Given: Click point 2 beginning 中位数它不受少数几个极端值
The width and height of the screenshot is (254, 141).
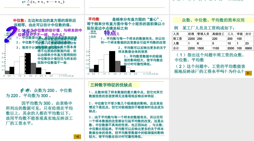Looking at the screenshot, I should pyautogui.click(x=126, y=107).
